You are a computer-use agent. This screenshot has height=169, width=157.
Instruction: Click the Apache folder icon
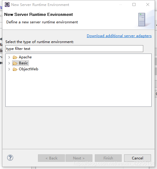15,57
